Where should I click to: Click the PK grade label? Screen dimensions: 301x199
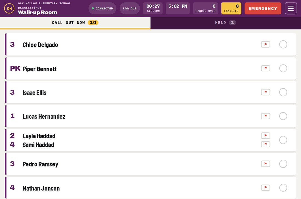[15, 68]
